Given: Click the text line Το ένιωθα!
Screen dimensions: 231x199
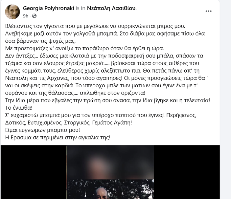Looking at the screenshot, I should [19, 108].
